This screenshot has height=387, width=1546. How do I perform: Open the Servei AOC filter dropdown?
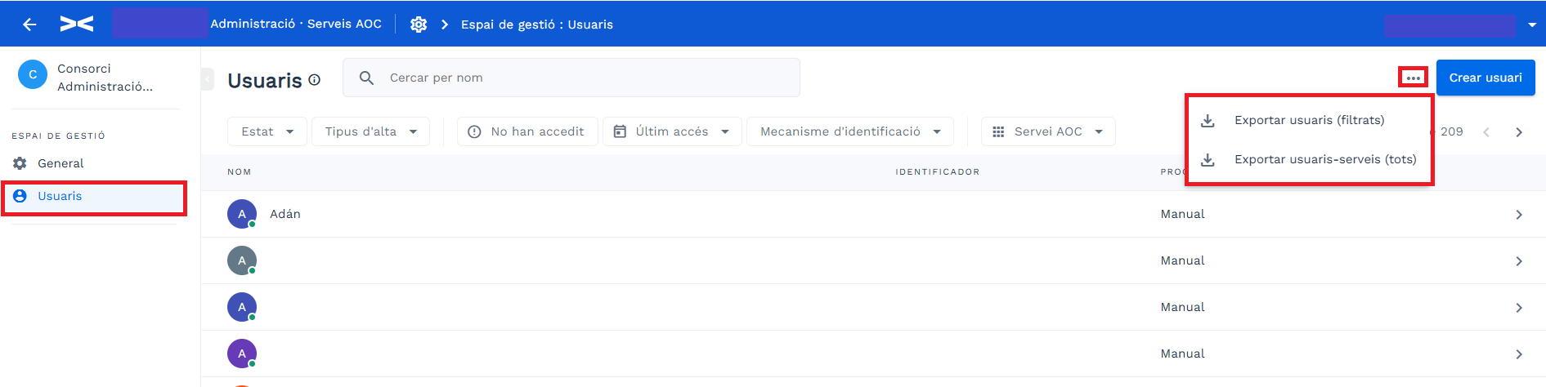pos(1048,131)
